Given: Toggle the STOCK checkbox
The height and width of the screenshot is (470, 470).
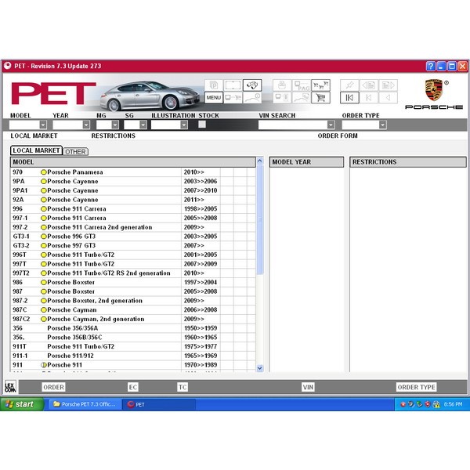Looking at the screenshot, I should (x=202, y=125).
